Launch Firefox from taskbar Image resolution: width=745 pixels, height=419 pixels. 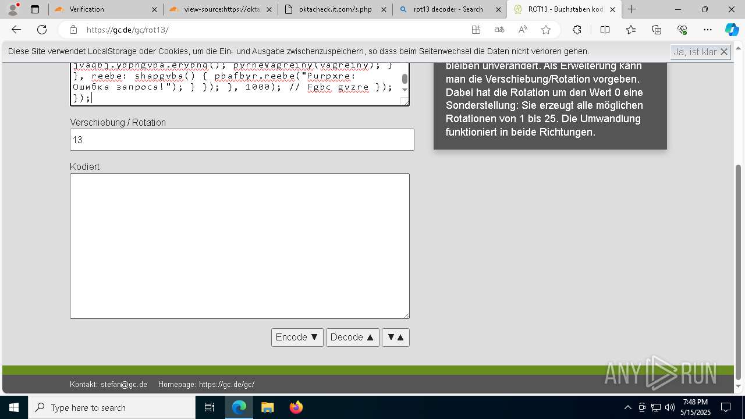click(296, 407)
